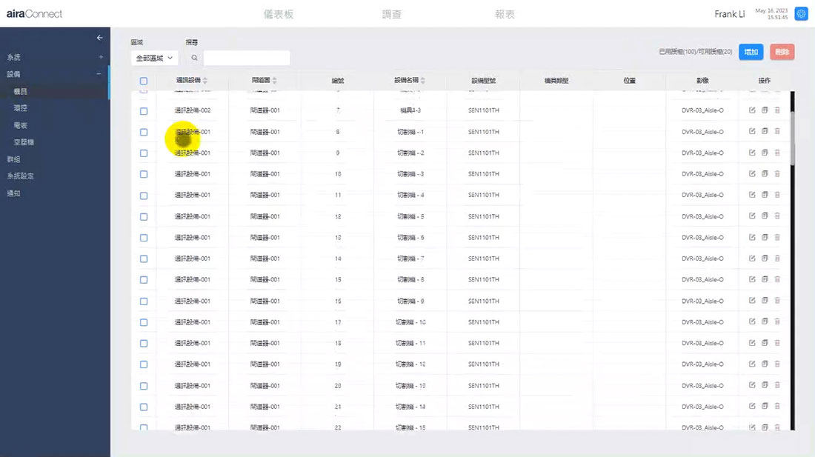Copy row number 7 (通訊設備-002)
This screenshot has height=457, width=815.
765,110
